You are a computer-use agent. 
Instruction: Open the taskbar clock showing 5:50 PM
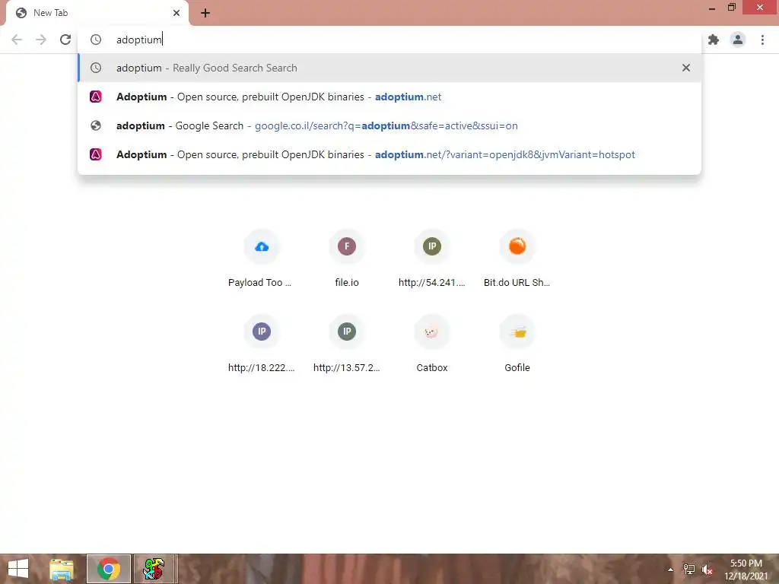(746, 570)
